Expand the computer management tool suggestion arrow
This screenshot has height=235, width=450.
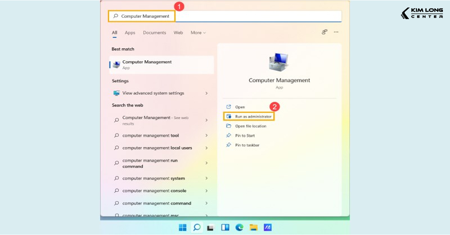tap(206, 135)
